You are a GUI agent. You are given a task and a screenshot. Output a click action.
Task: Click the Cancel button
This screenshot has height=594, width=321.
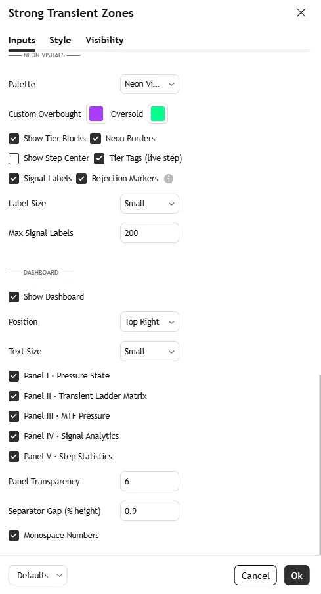pos(255,576)
